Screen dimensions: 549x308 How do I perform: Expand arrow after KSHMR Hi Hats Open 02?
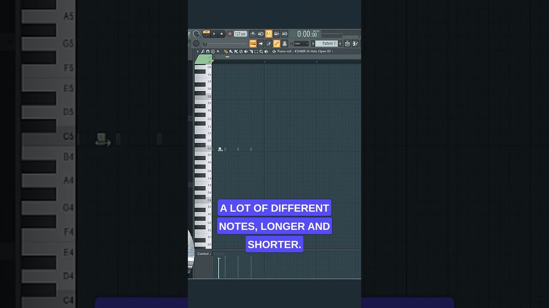[332, 51]
